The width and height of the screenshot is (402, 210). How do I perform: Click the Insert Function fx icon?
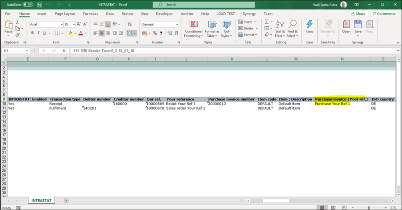tap(64, 51)
